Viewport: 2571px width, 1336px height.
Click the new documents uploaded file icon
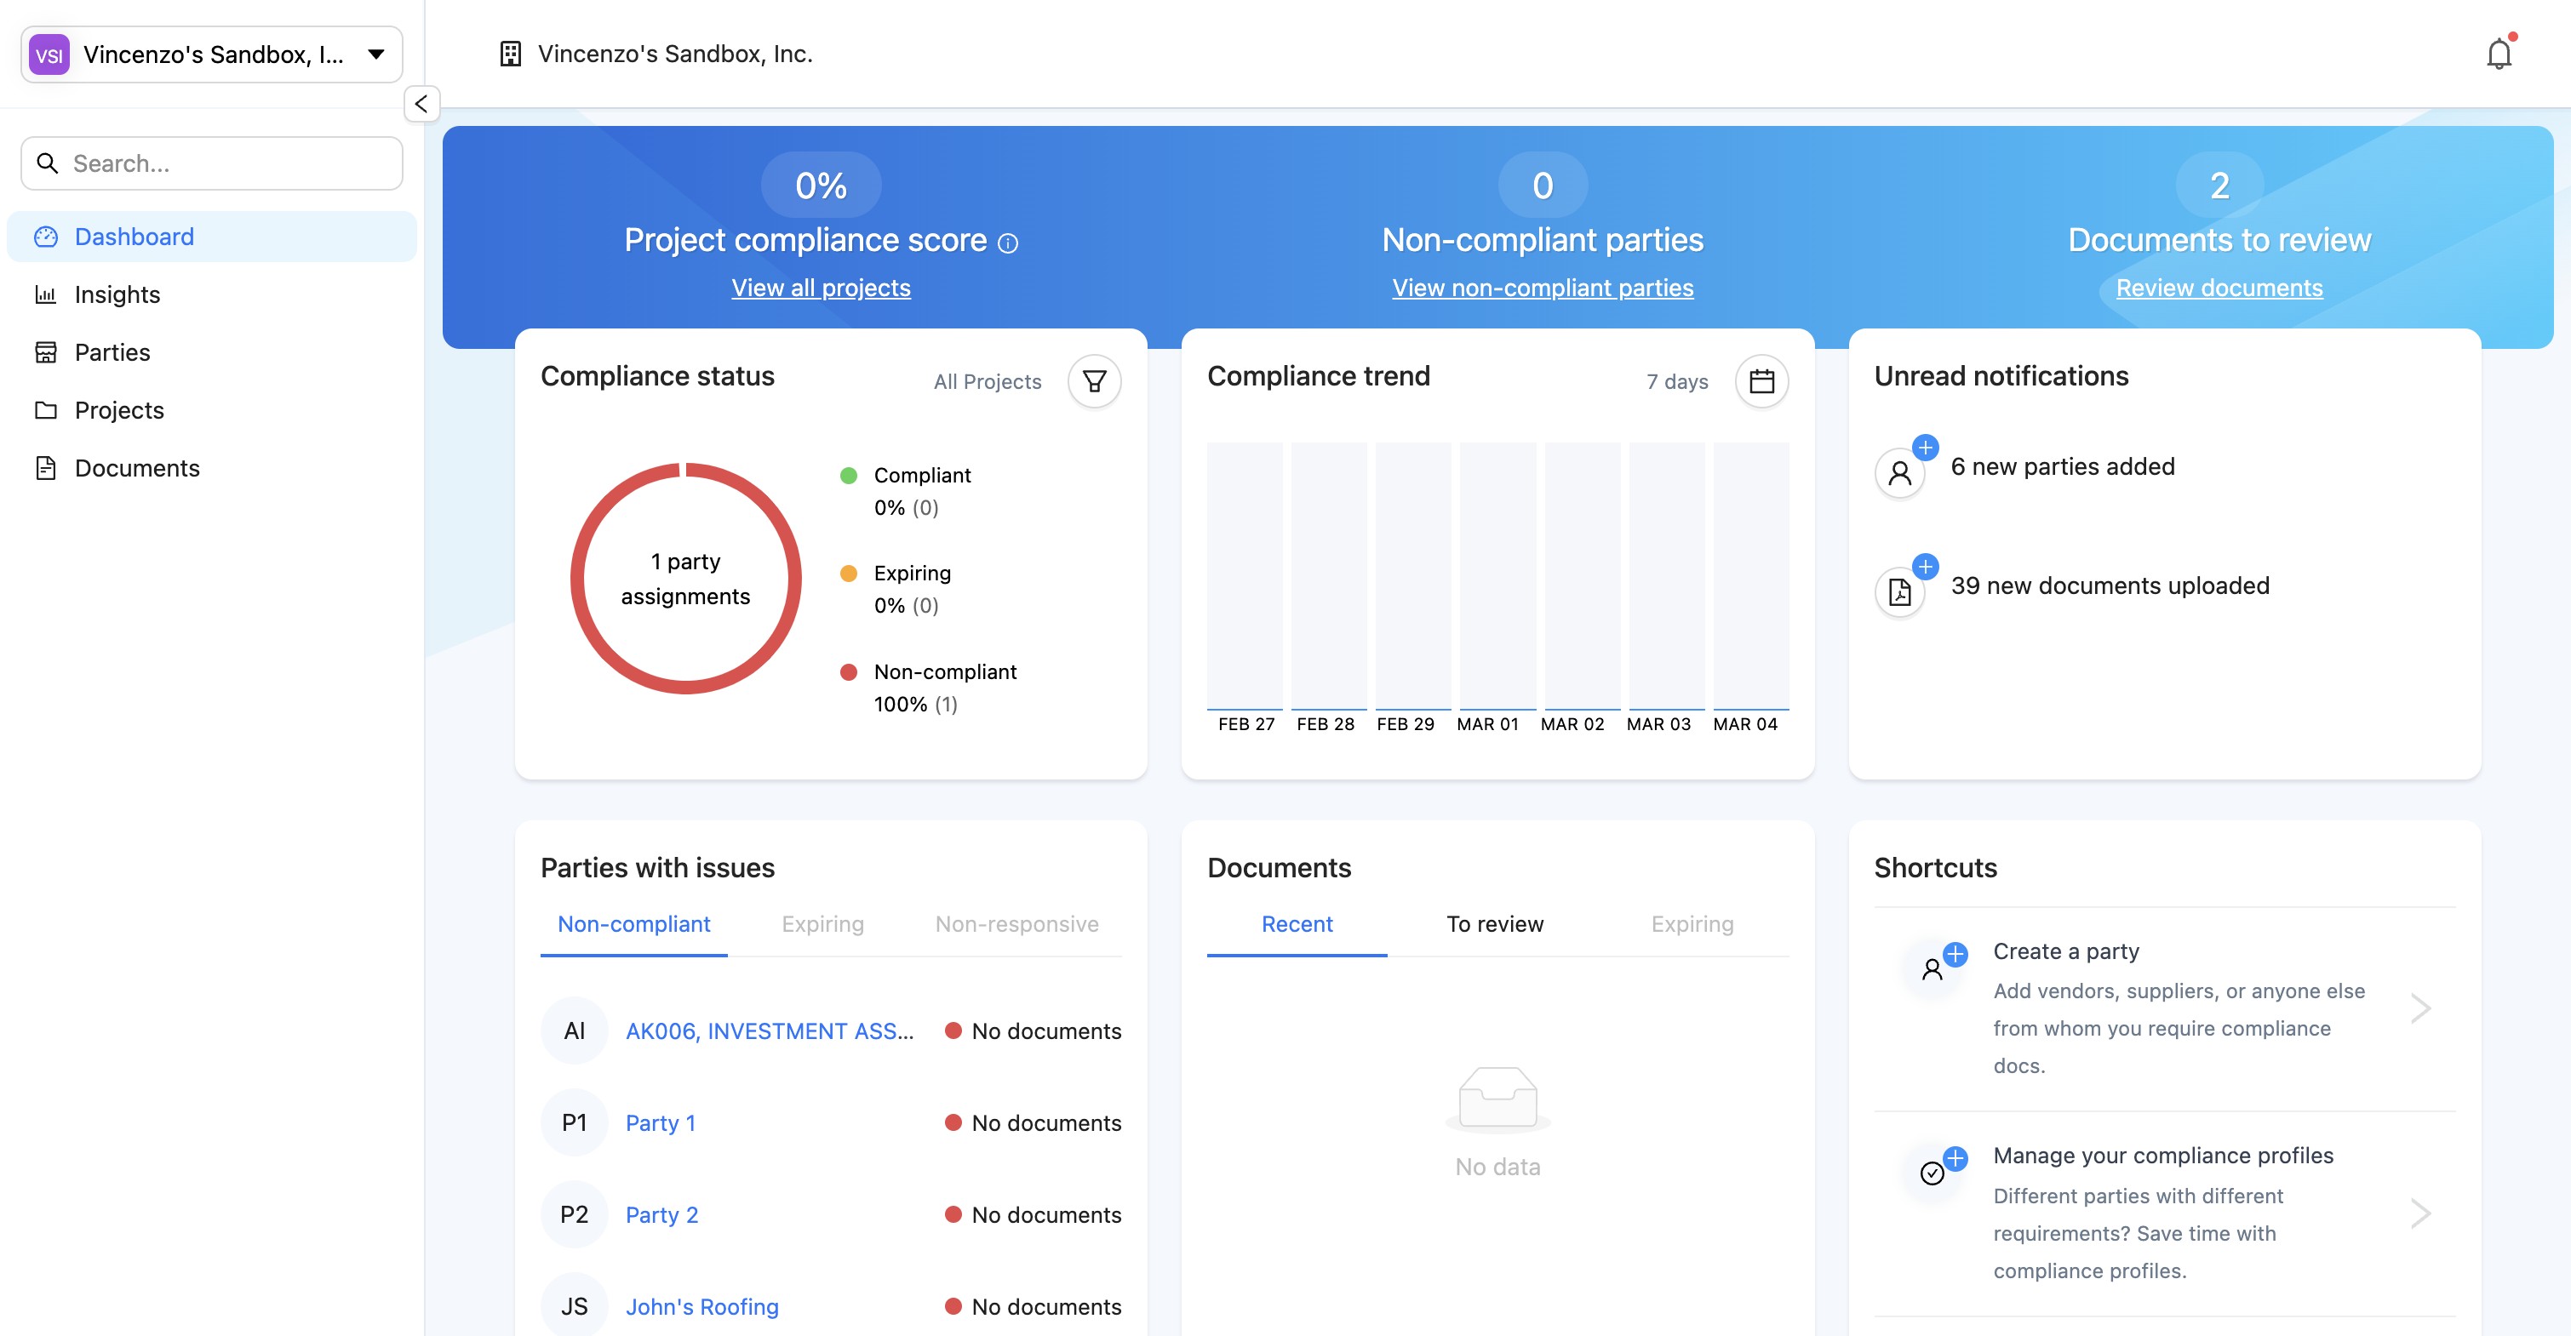pyautogui.click(x=1899, y=591)
